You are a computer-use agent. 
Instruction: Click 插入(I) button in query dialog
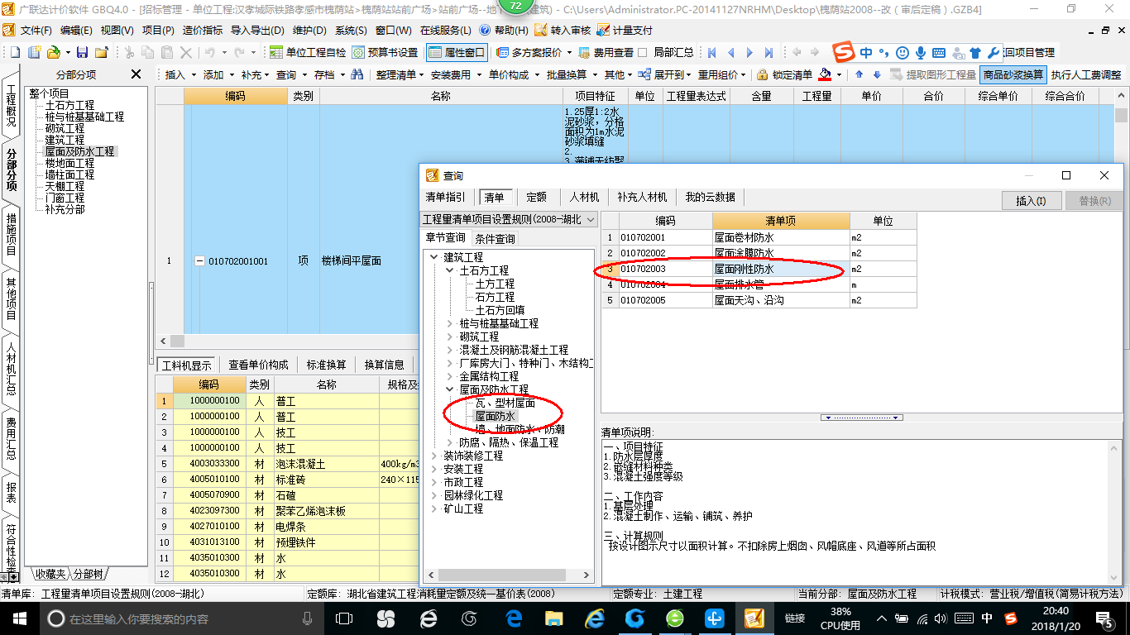point(1031,200)
